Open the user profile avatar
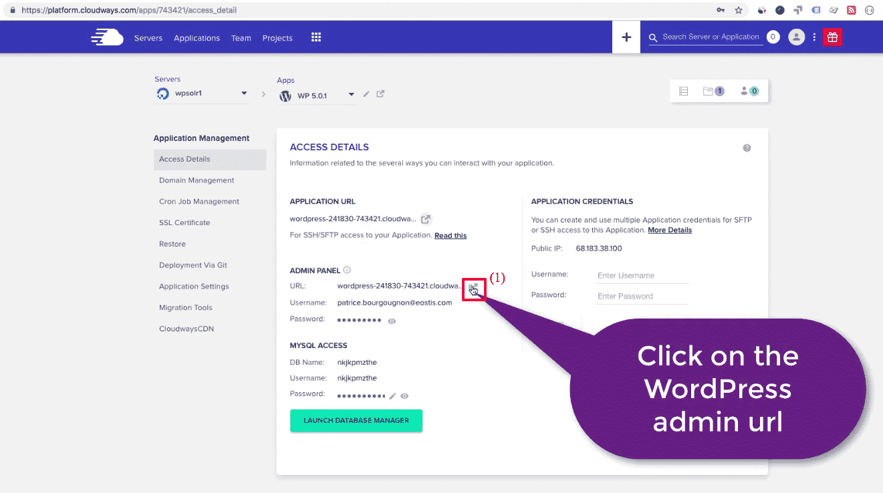Viewport: 883px width, 493px height. pyautogui.click(x=796, y=37)
